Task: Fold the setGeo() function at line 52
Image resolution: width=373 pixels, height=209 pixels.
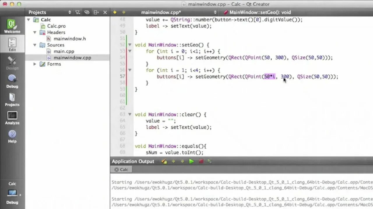Action: point(130,45)
